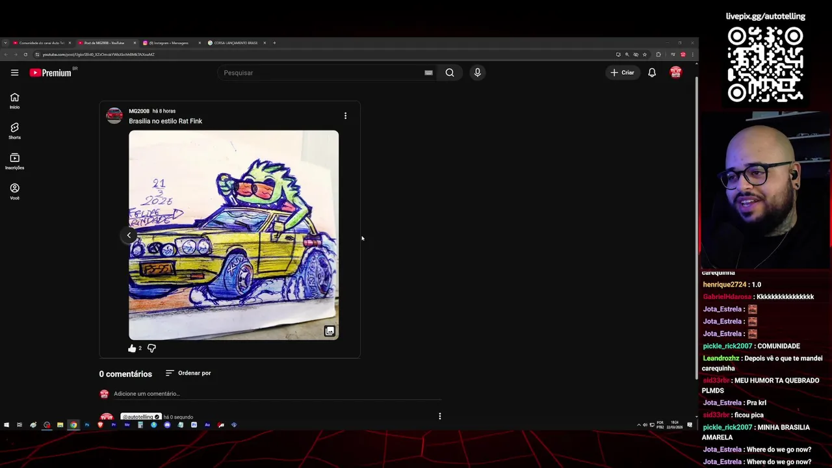Click the taskbar volume icon

pyautogui.click(x=645, y=425)
